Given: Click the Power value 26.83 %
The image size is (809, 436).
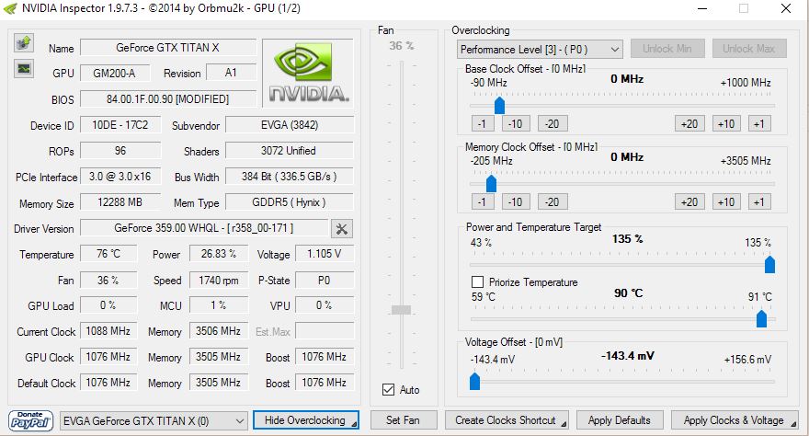Looking at the screenshot, I should click(219, 254).
